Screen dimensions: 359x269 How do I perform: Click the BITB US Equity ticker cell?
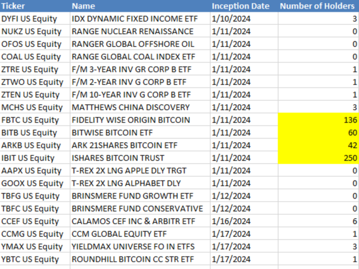[x=35, y=132]
